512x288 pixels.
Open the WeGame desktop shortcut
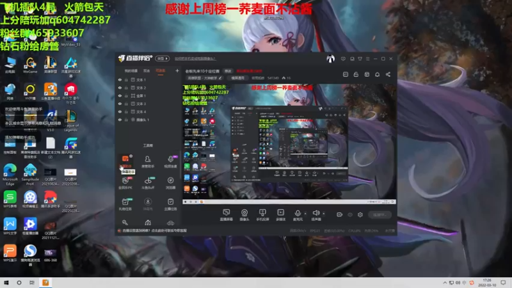tap(30, 65)
